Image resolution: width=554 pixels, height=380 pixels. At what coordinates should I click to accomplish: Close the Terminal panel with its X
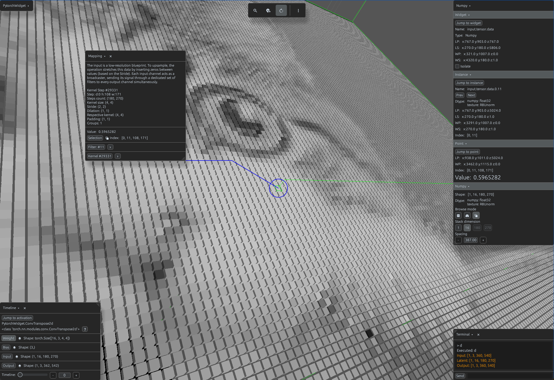point(478,335)
